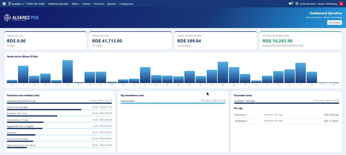
Task: Click the 'RD$ 389.84' average ticket figure
Action: click(x=189, y=41)
